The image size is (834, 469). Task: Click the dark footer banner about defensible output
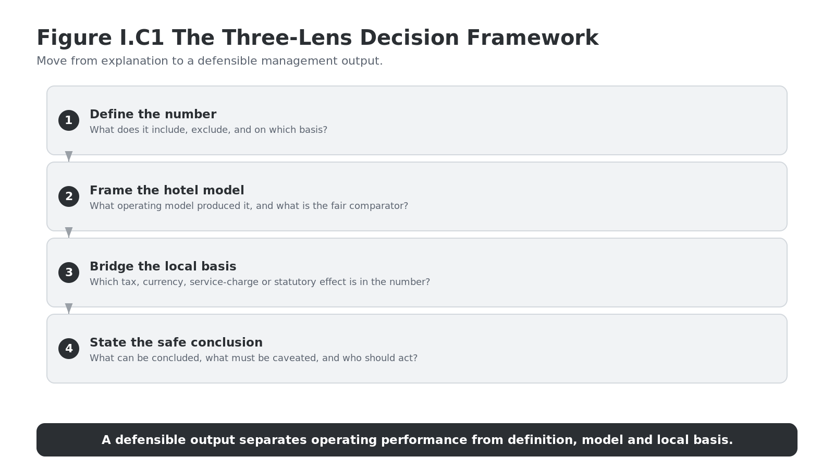(x=417, y=440)
